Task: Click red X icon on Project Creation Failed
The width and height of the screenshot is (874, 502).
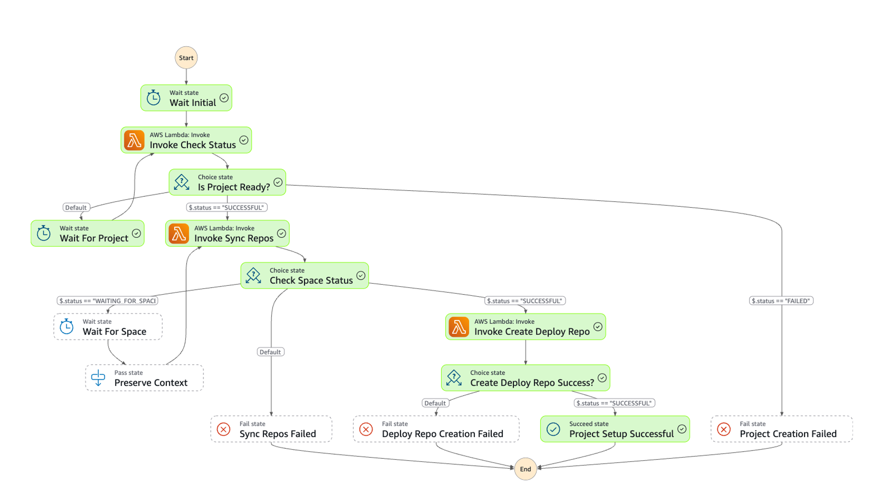Action: pyautogui.click(x=724, y=429)
